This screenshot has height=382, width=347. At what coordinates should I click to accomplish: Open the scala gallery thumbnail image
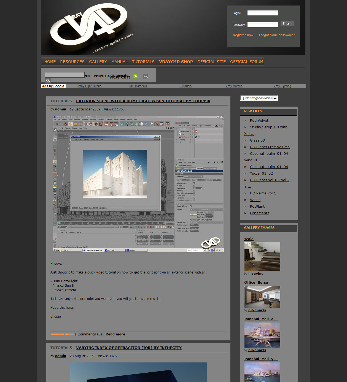[x=262, y=257]
